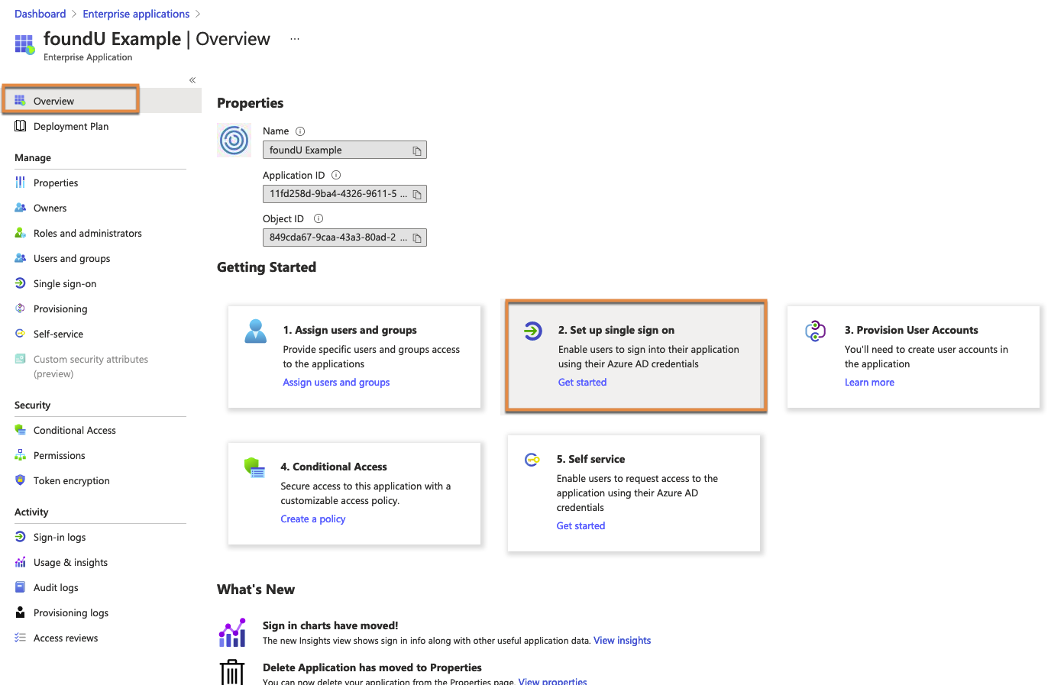Click the info icon next to Name
The height and width of the screenshot is (685, 1064).
(300, 131)
